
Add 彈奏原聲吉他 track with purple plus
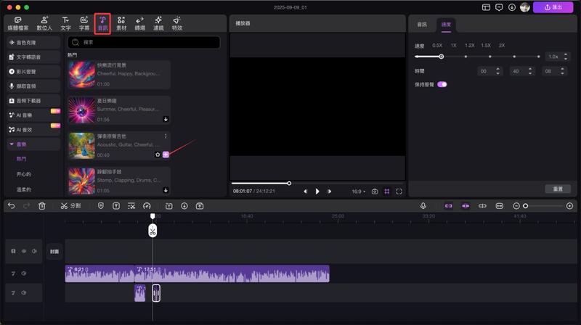[x=166, y=155]
